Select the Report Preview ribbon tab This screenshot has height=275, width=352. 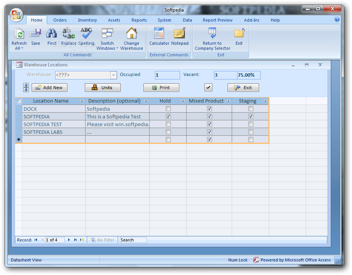pos(217,20)
